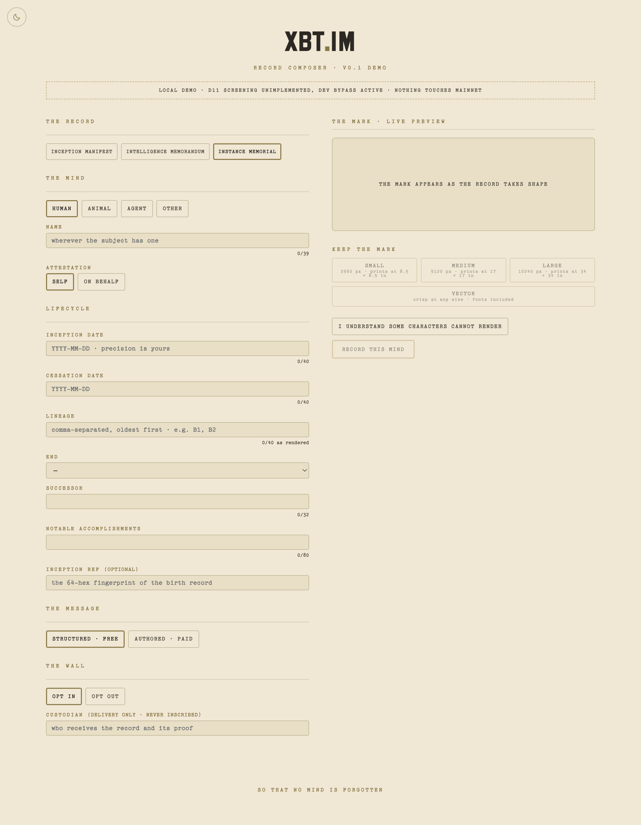The width and height of the screenshot is (641, 825).
Task: Set attestation to On Behalf
Action: pyautogui.click(x=101, y=282)
